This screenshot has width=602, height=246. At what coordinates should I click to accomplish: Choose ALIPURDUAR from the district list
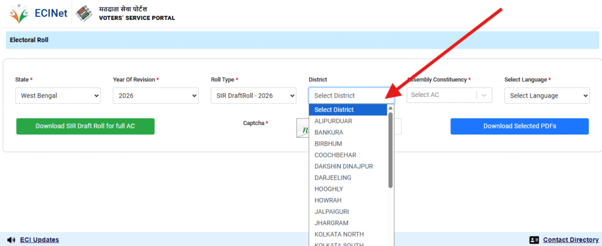point(333,121)
